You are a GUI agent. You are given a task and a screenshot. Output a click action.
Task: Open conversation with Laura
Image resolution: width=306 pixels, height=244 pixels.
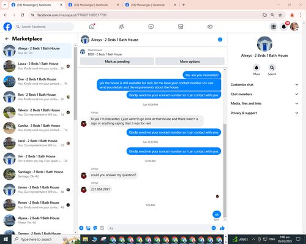point(37,66)
